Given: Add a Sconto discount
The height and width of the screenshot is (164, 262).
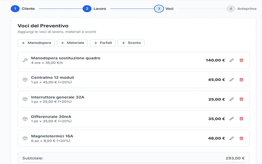Looking at the screenshot, I should pyautogui.click(x=131, y=43).
